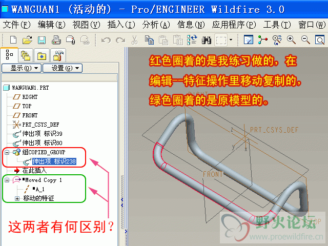
Task: Expand the 移动的特征 node
Action: click(x=17, y=198)
